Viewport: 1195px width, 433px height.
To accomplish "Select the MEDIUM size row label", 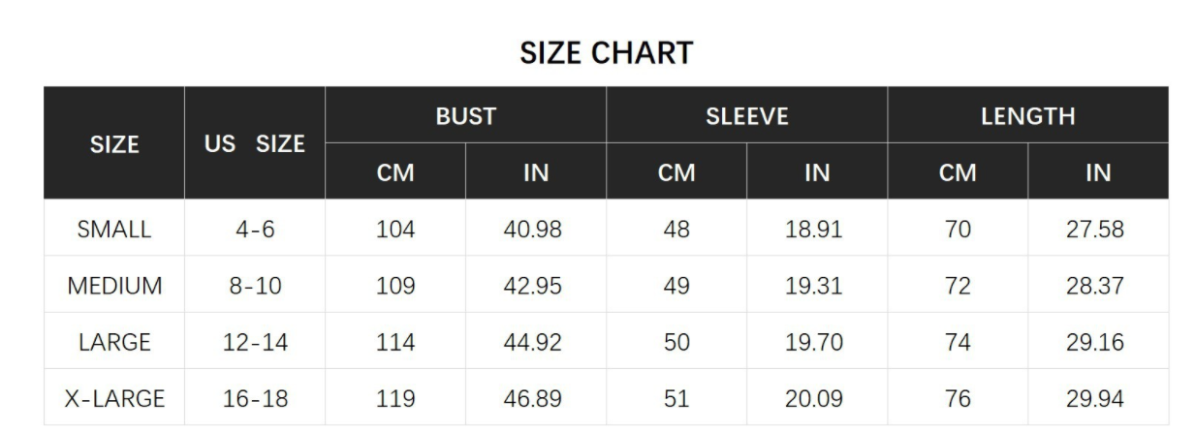I will coord(114,286).
